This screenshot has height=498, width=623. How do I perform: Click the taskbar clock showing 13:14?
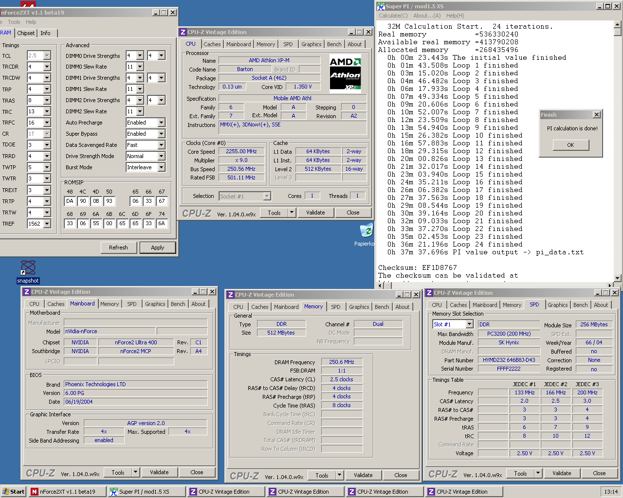611,492
